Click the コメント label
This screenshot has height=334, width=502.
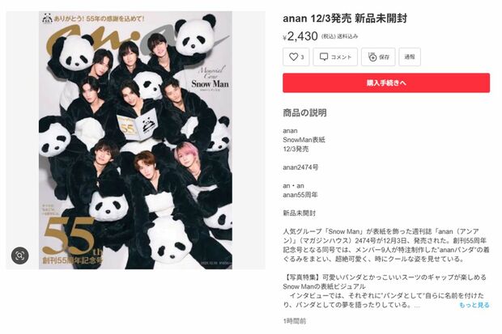[x=341, y=57]
